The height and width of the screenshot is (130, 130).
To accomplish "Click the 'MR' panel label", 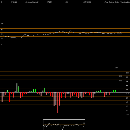I will [x=116, y=68].
